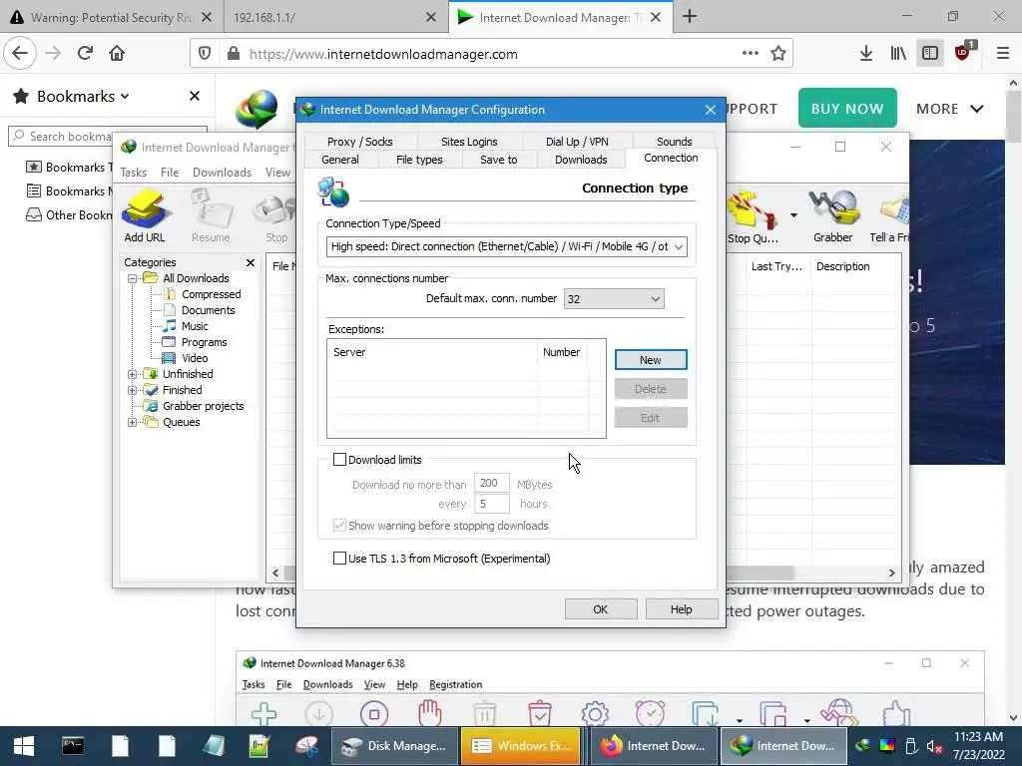
Task: Switch to the Downloads tab
Action: (581, 160)
